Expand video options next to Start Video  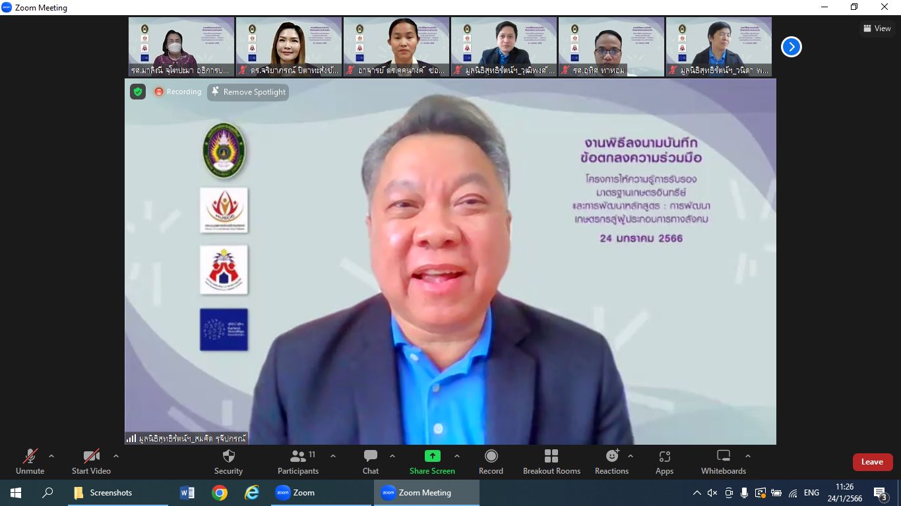[x=116, y=456]
